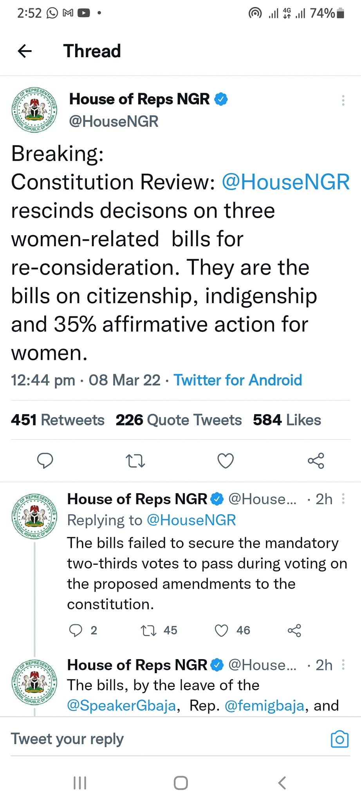This screenshot has width=361, height=803.
Task: Open the three-dot menu on second reply
Action: (343, 665)
